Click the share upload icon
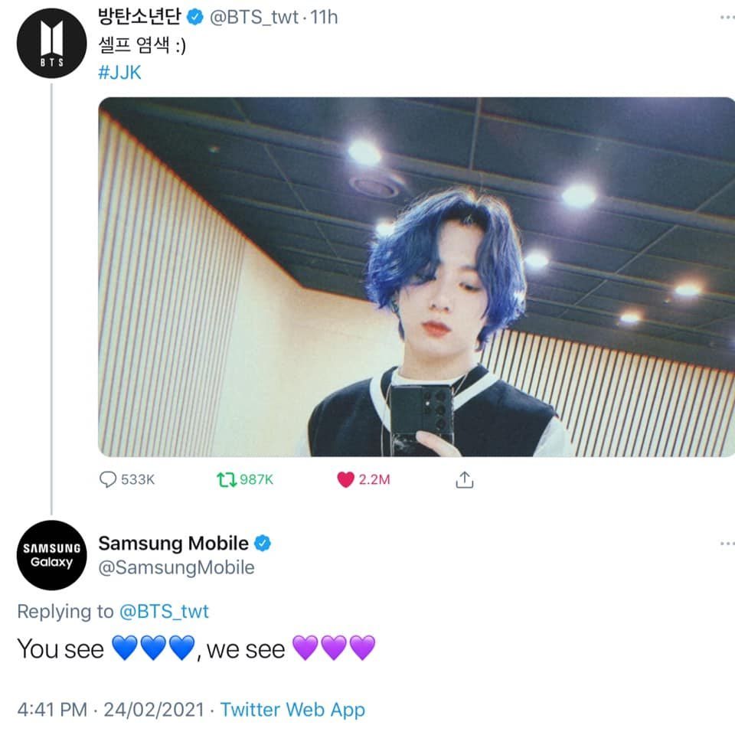The height and width of the screenshot is (735, 735). coord(465,479)
